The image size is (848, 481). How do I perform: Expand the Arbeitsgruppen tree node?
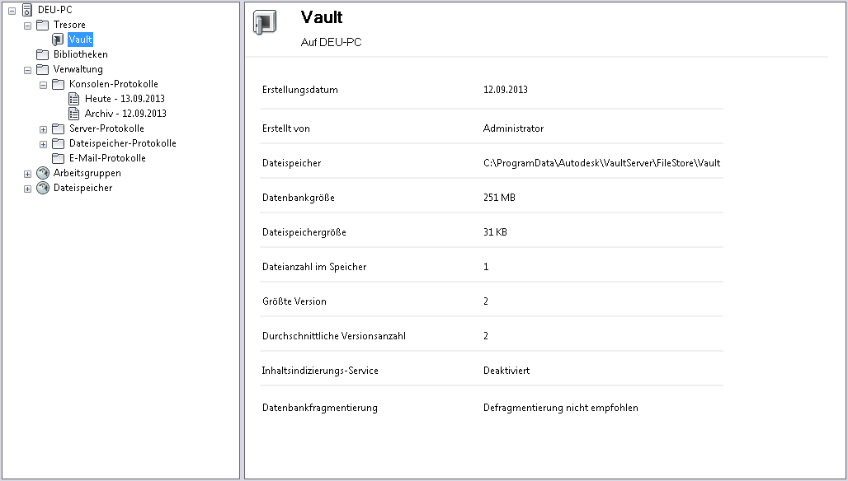coord(27,173)
